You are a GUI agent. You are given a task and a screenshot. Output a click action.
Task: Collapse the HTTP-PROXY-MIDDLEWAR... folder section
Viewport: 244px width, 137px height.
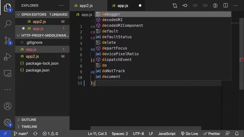pyautogui.click(x=42, y=35)
